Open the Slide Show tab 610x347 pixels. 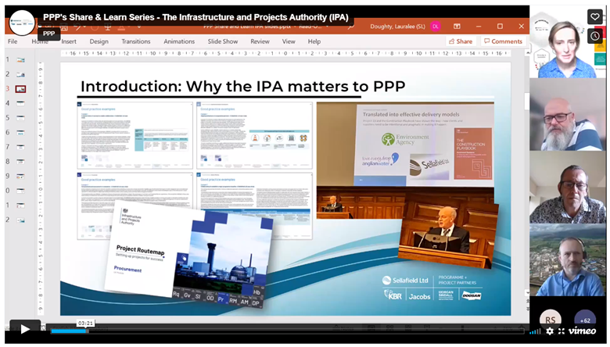[x=223, y=41]
